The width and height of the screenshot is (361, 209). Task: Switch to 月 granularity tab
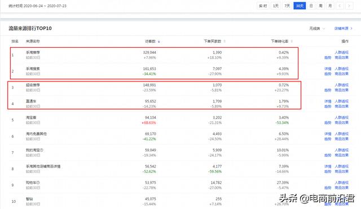pyautogui.click(x=330, y=6)
